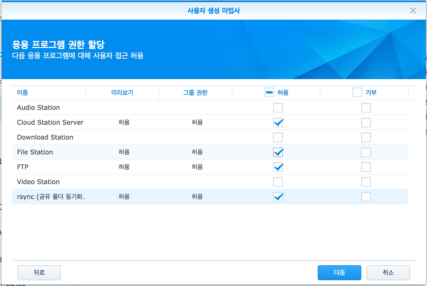Toggle the master 거부 (Deny) header checkbox

click(357, 92)
